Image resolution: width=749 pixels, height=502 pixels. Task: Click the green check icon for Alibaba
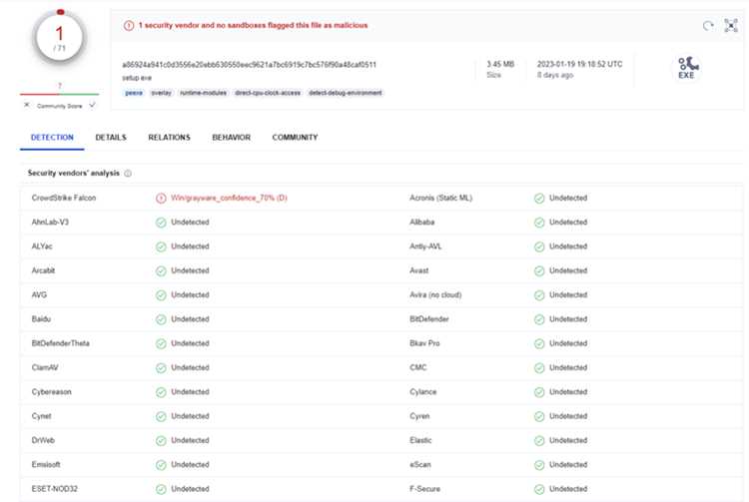point(539,223)
